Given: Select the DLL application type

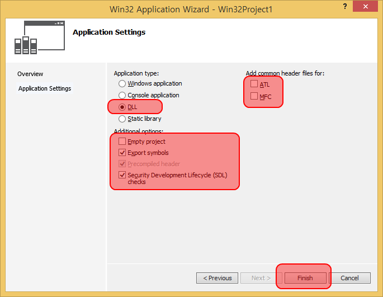Looking at the screenshot, I should 122,107.
